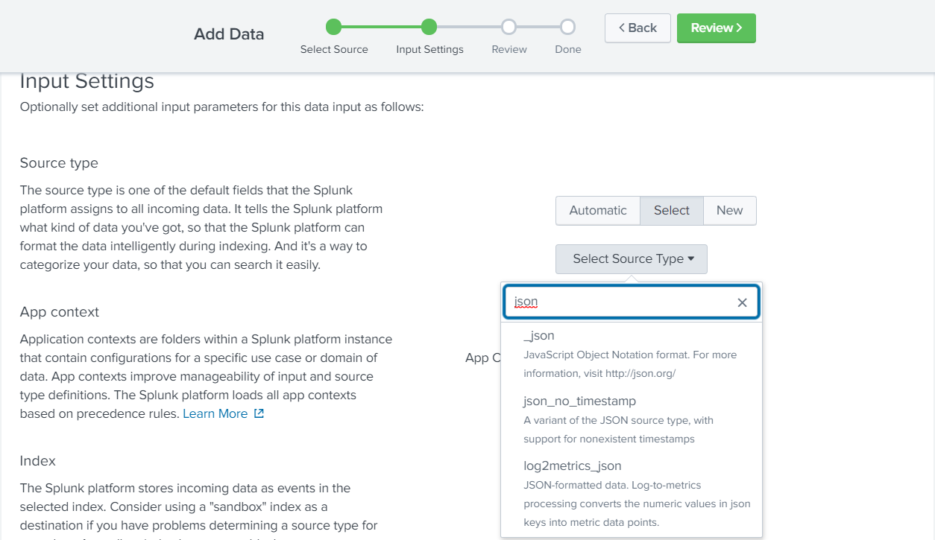Choose Automatic source type mode

tap(597, 211)
